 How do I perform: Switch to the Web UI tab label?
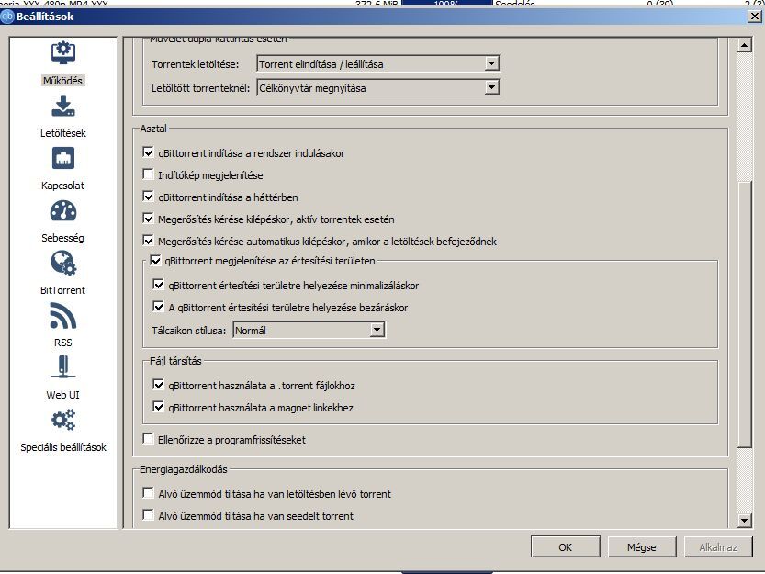[x=63, y=395]
